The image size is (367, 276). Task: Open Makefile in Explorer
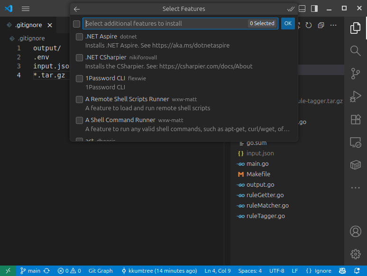258,174
